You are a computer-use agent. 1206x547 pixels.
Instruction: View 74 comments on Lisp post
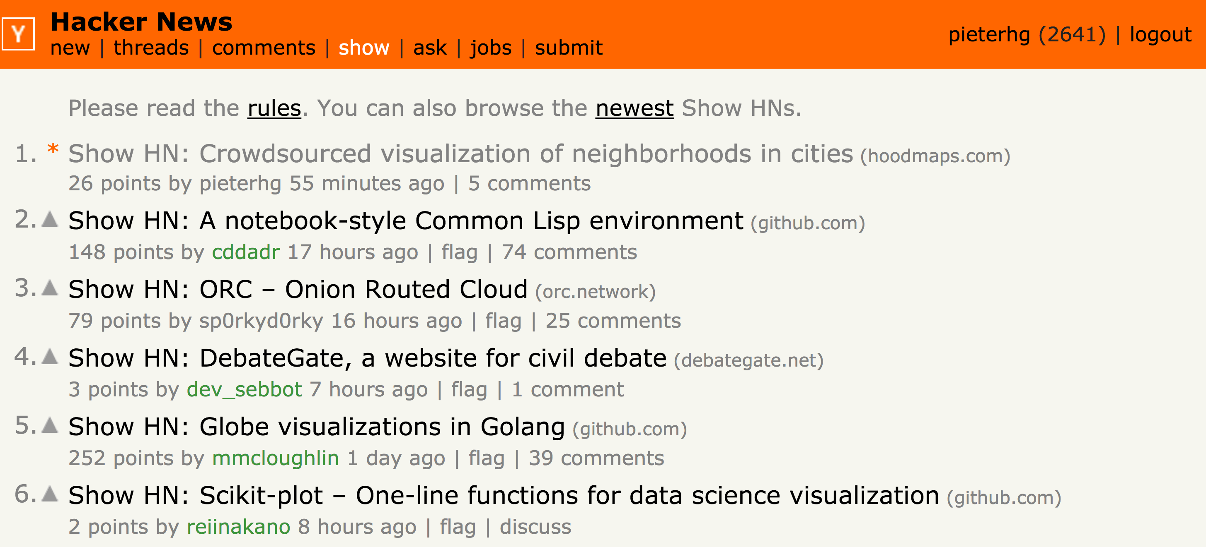(x=569, y=252)
